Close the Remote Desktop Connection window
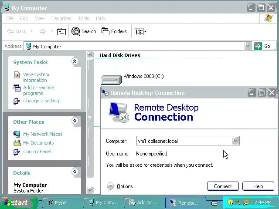This screenshot has height=209, width=279. point(272,93)
